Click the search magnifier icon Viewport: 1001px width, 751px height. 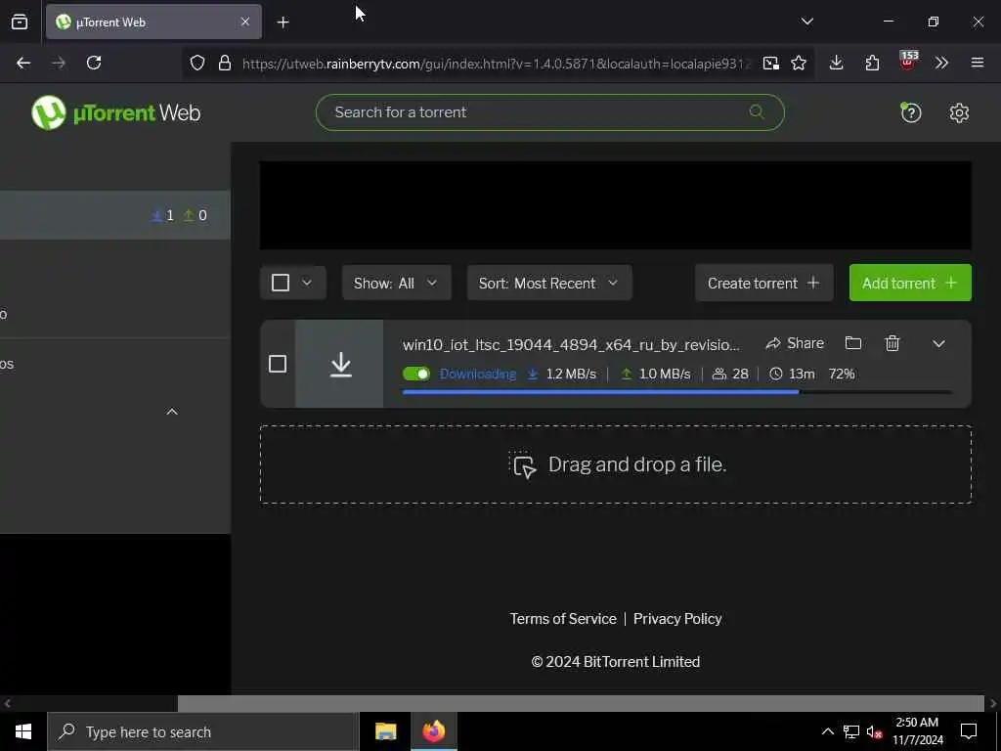[757, 111]
